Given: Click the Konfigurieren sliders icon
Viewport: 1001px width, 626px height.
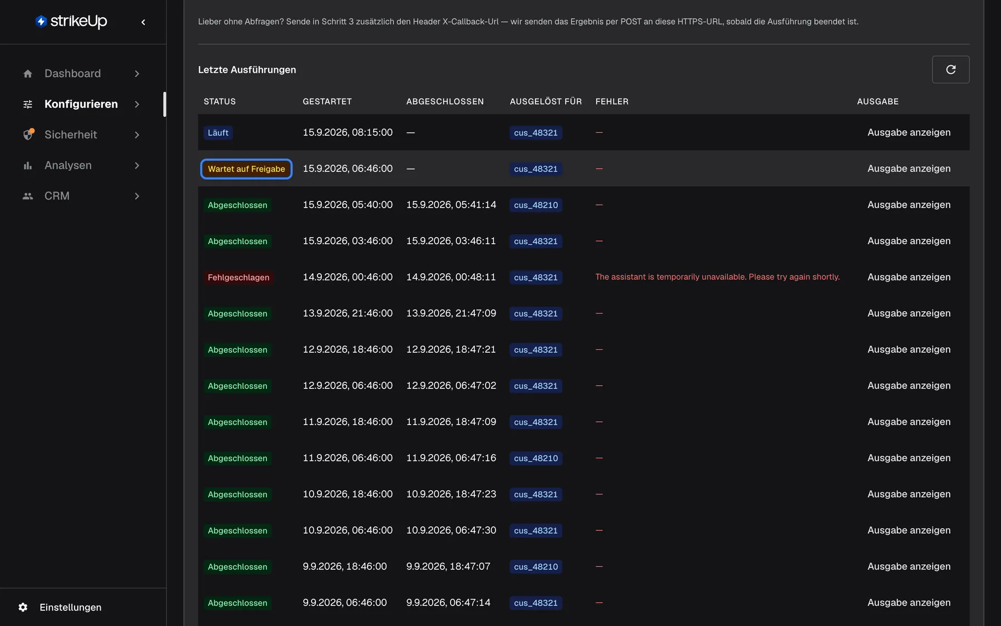Looking at the screenshot, I should (28, 104).
